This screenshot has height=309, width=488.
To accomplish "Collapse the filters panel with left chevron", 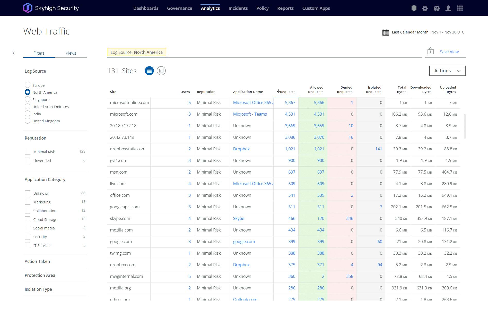I will (x=14, y=53).
